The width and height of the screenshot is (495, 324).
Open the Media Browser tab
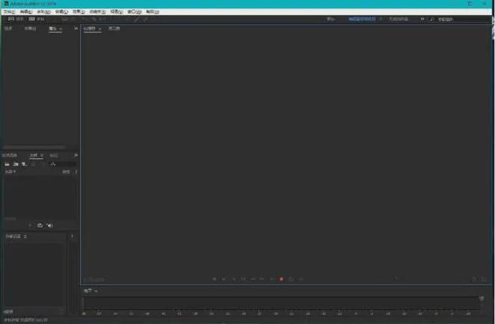pyautogui.click(x=10, y=155)
